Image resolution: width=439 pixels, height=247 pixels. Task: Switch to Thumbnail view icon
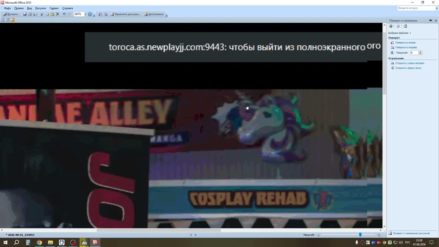(x=3, y=20)
